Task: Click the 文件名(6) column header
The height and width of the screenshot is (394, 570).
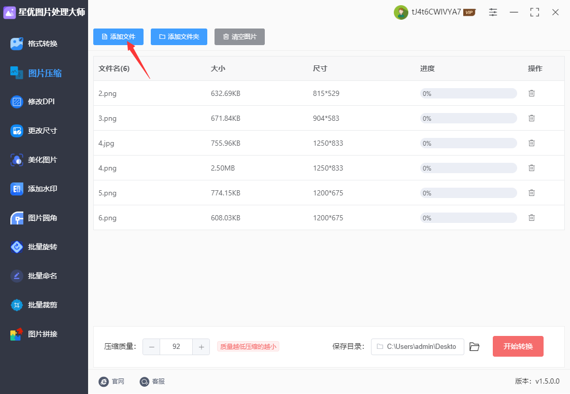Action: tap(114, 68)
